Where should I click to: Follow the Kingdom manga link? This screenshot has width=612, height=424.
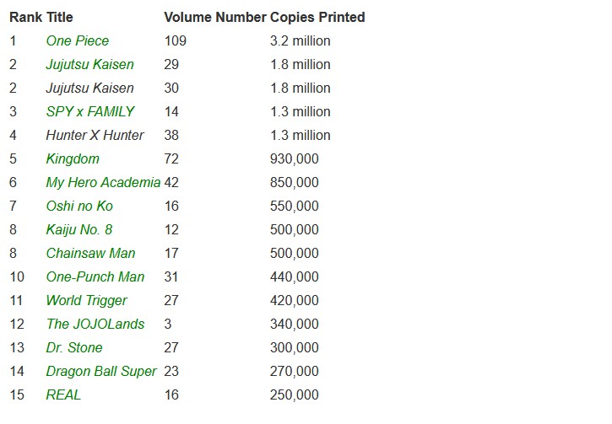(73, 158)
